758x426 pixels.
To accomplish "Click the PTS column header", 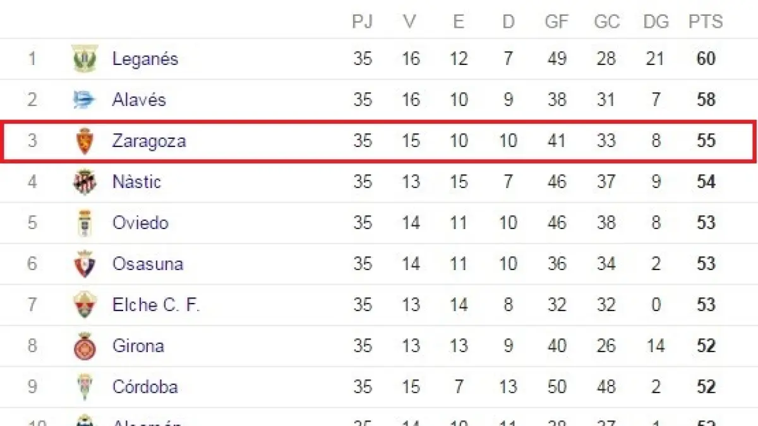I will (705, 21).
